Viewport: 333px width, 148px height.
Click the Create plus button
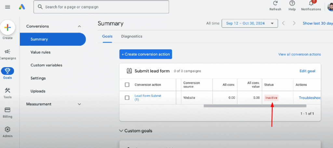[x=7, y=27]
